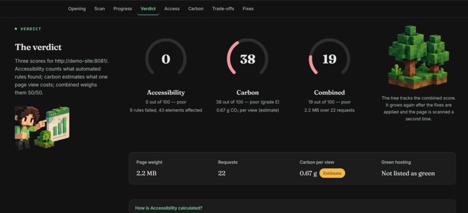Click 'Not listed as green' hosting status

click(x=408, y=174)
